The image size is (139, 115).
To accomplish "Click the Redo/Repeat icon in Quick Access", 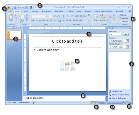I will coord(23,7).
